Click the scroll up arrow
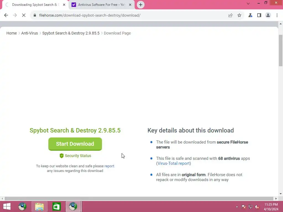 pyautogui.click(x=281, y=24)
